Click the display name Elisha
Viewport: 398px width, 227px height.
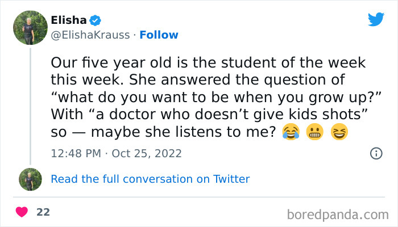pyautogui.click(x=67, y=21)
